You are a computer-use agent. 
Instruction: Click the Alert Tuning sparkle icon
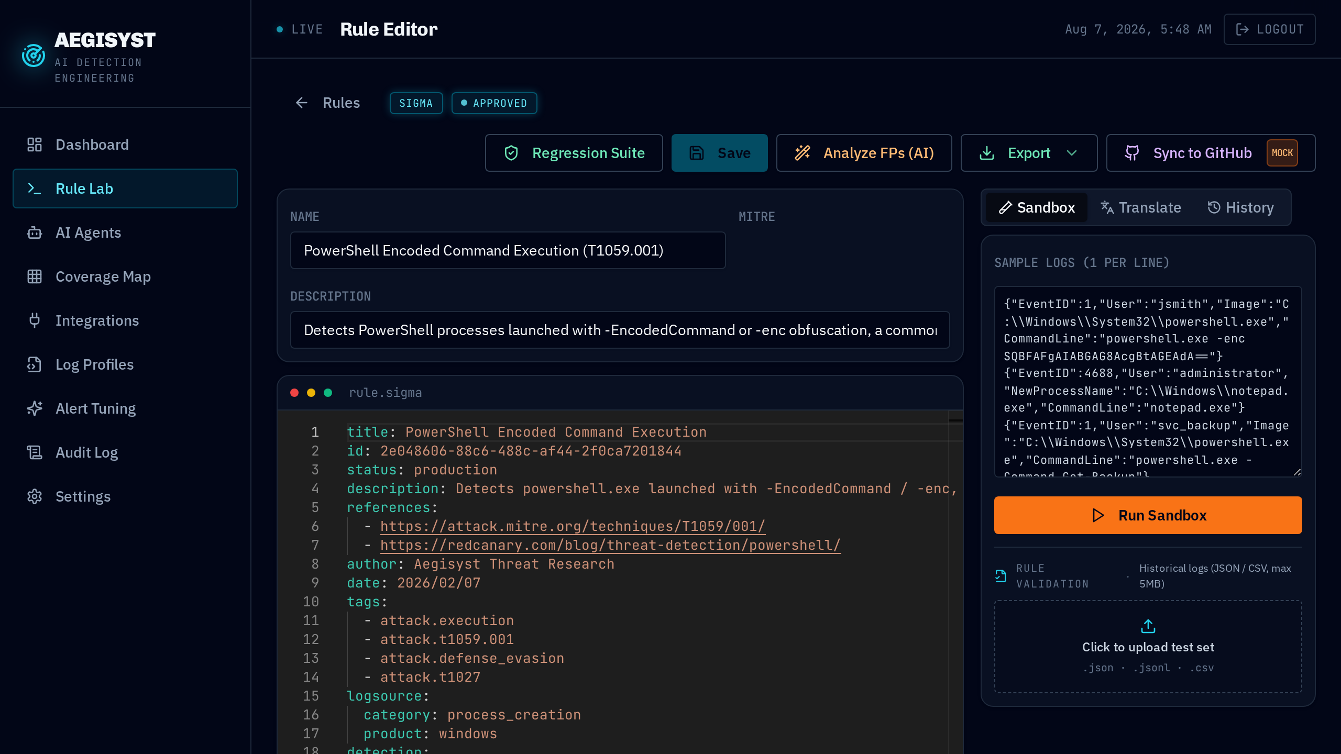(x=35, y=408)
